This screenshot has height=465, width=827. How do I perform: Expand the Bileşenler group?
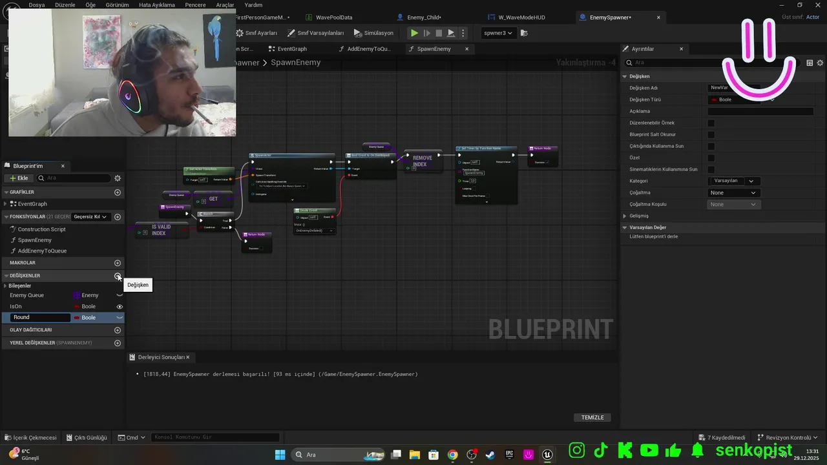coord(6,286)
